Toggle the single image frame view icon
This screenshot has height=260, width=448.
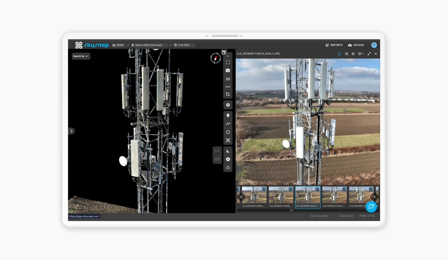339,54
